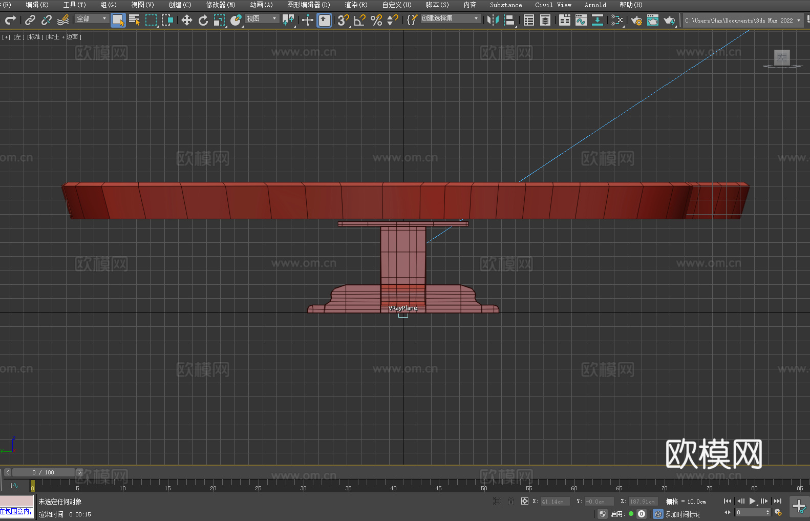Open the 渲染(R) menu
This screenshot has height=521, width=810.
(x=356, y=5)
